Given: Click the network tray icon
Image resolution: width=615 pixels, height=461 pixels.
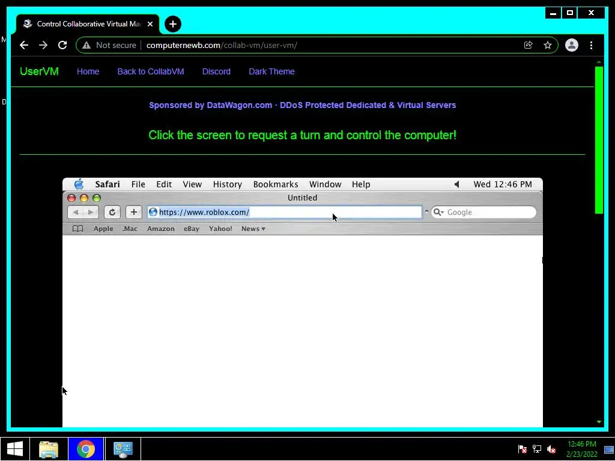Looking at the screenshot, I should 536,449.
